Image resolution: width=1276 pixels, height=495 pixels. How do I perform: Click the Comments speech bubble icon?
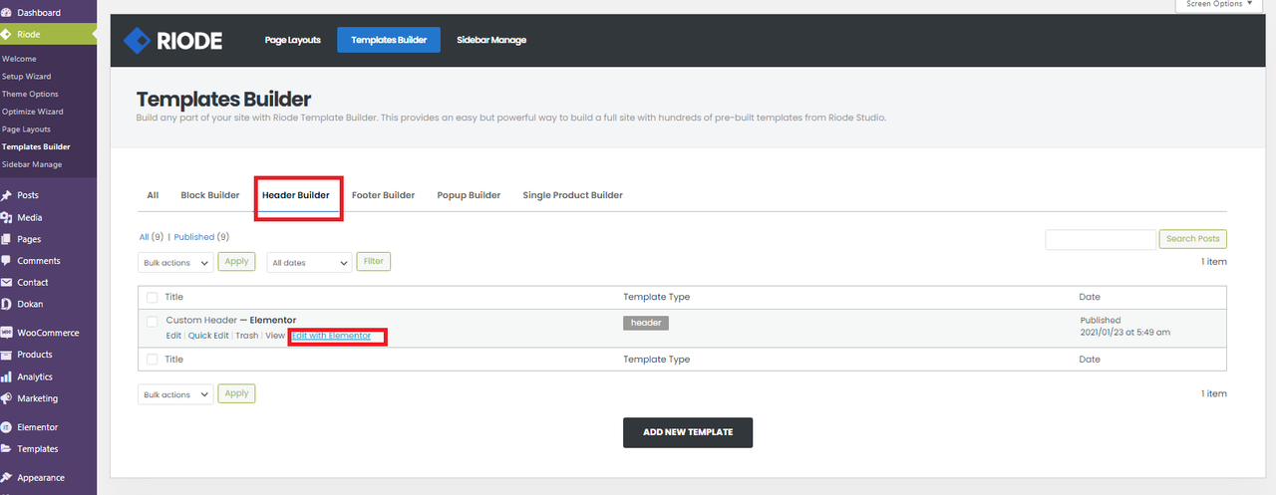(x=6, y=261)
